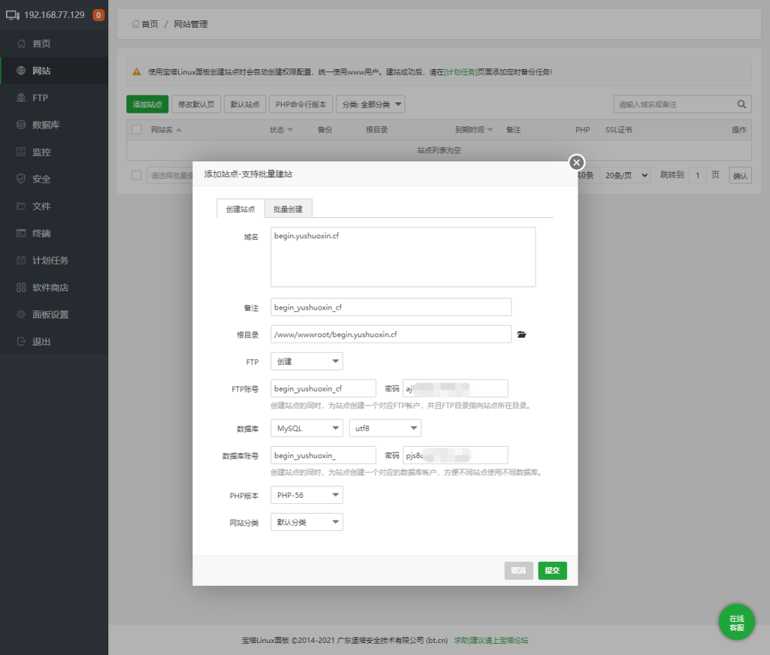Screen dimensions: 770x655
Task: Click 安全 security shield icon in sidebar
Action: (21, 179)
